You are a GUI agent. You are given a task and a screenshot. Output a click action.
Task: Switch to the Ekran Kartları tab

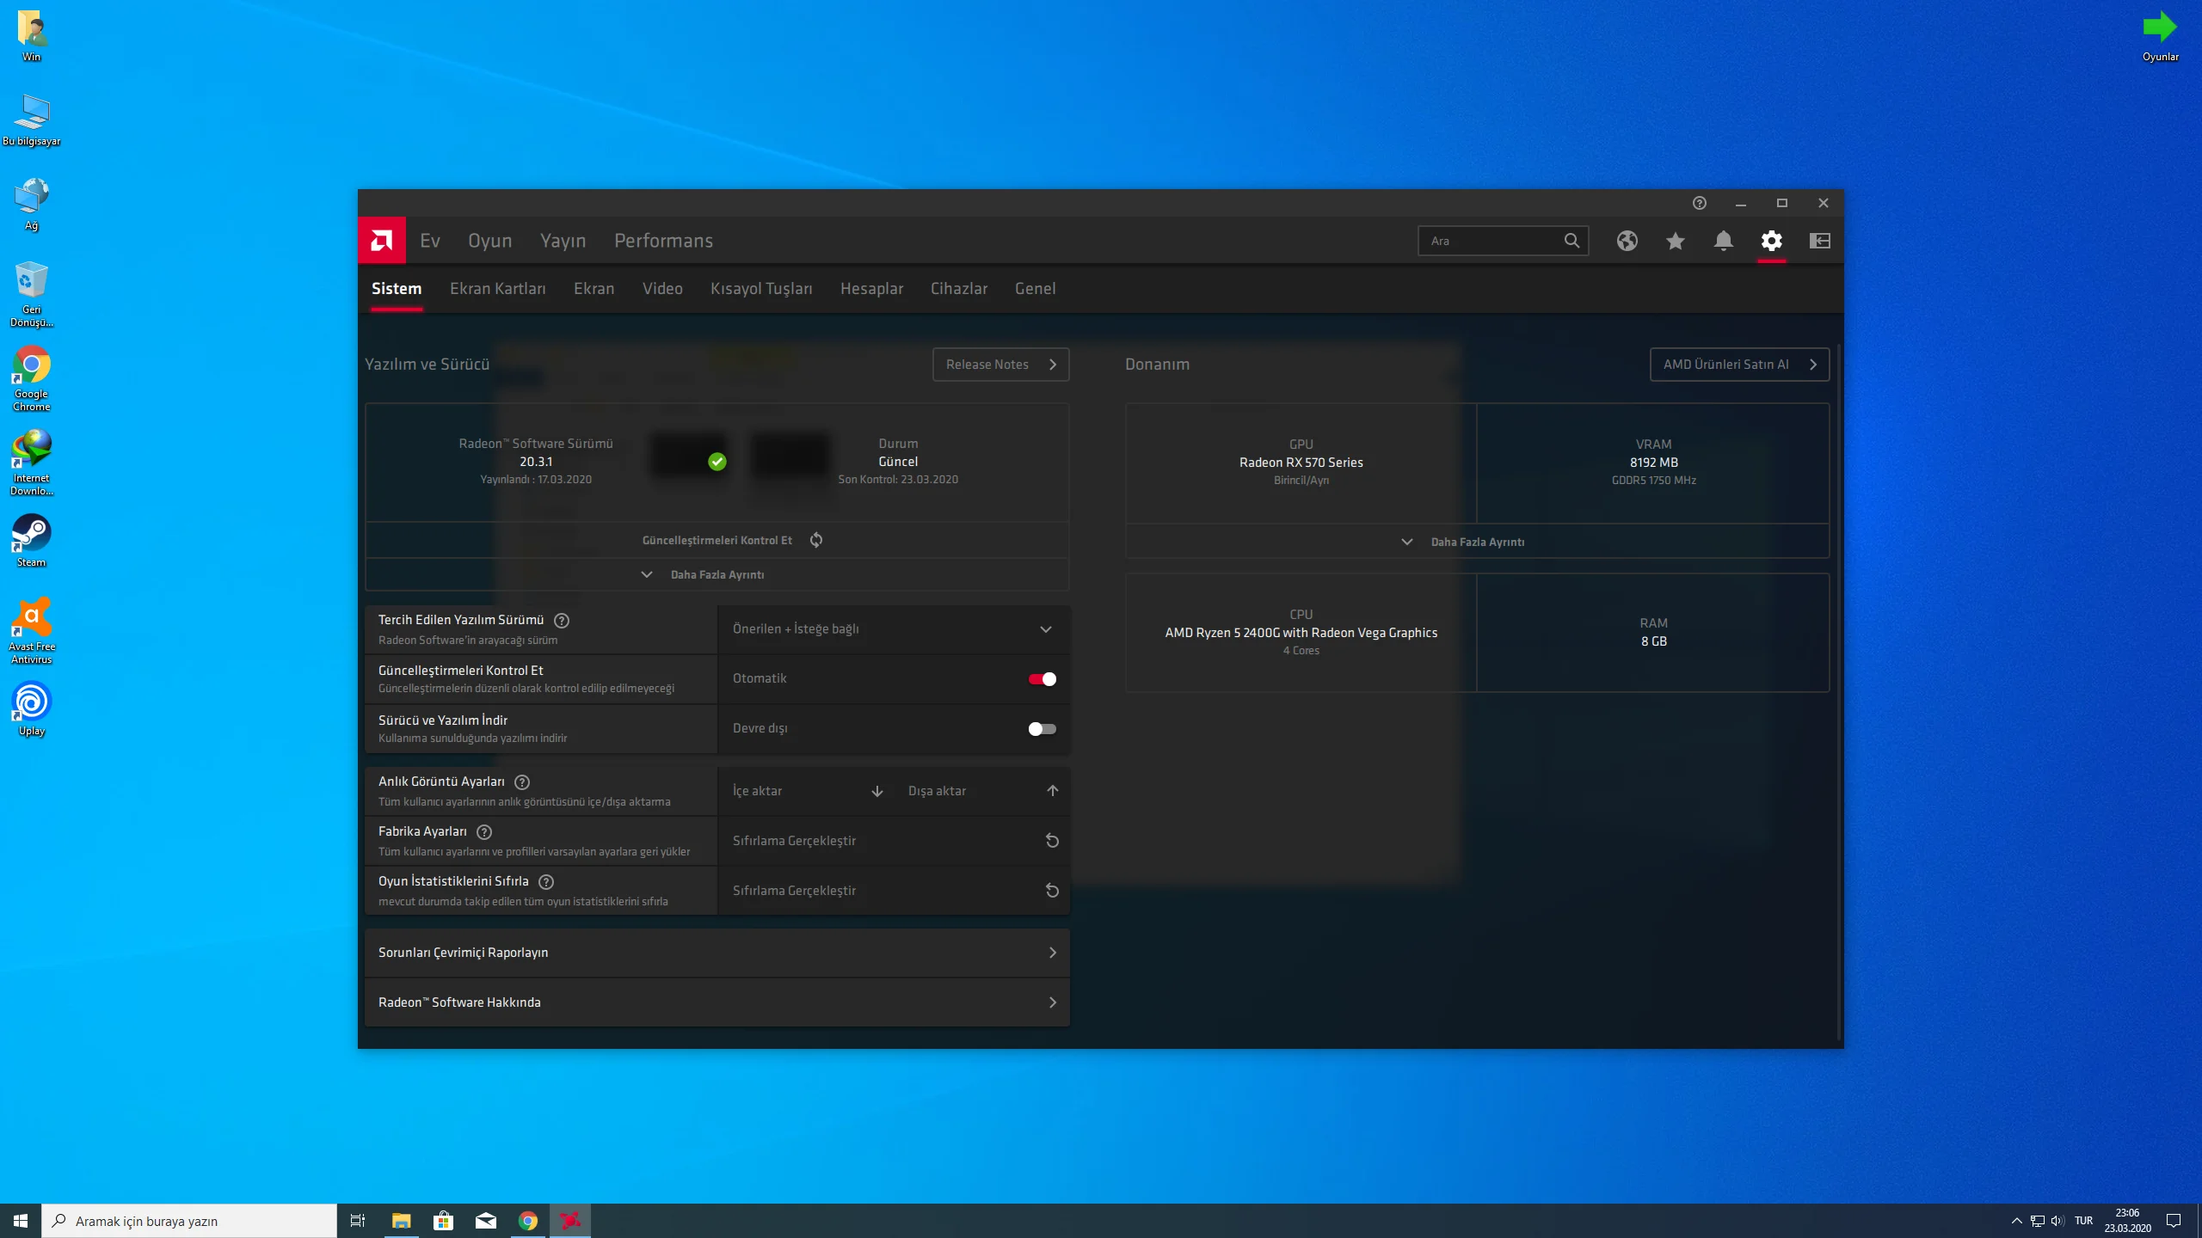(497, 289)
